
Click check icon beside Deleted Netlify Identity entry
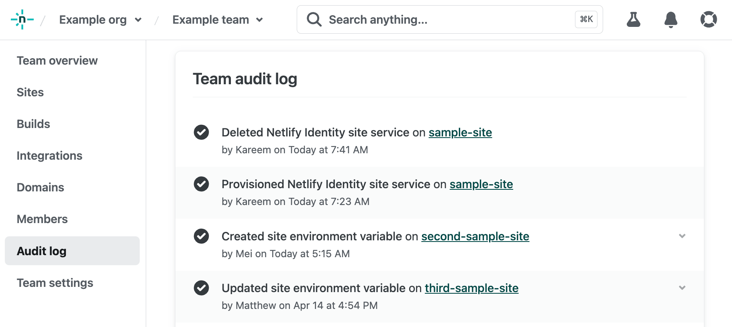click(x=201, y=132)
